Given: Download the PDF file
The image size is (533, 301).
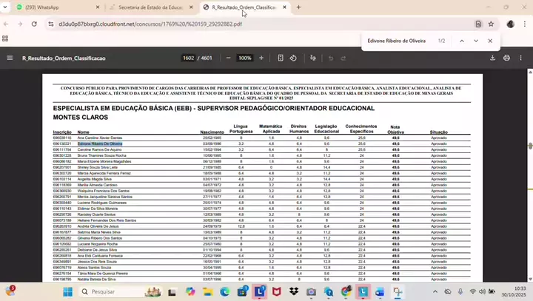Looking at the screenshot, I should pyautogui.click(x=491, y=58).
